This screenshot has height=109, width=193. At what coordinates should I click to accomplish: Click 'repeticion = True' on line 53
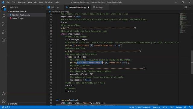click(x=71, y=17)
